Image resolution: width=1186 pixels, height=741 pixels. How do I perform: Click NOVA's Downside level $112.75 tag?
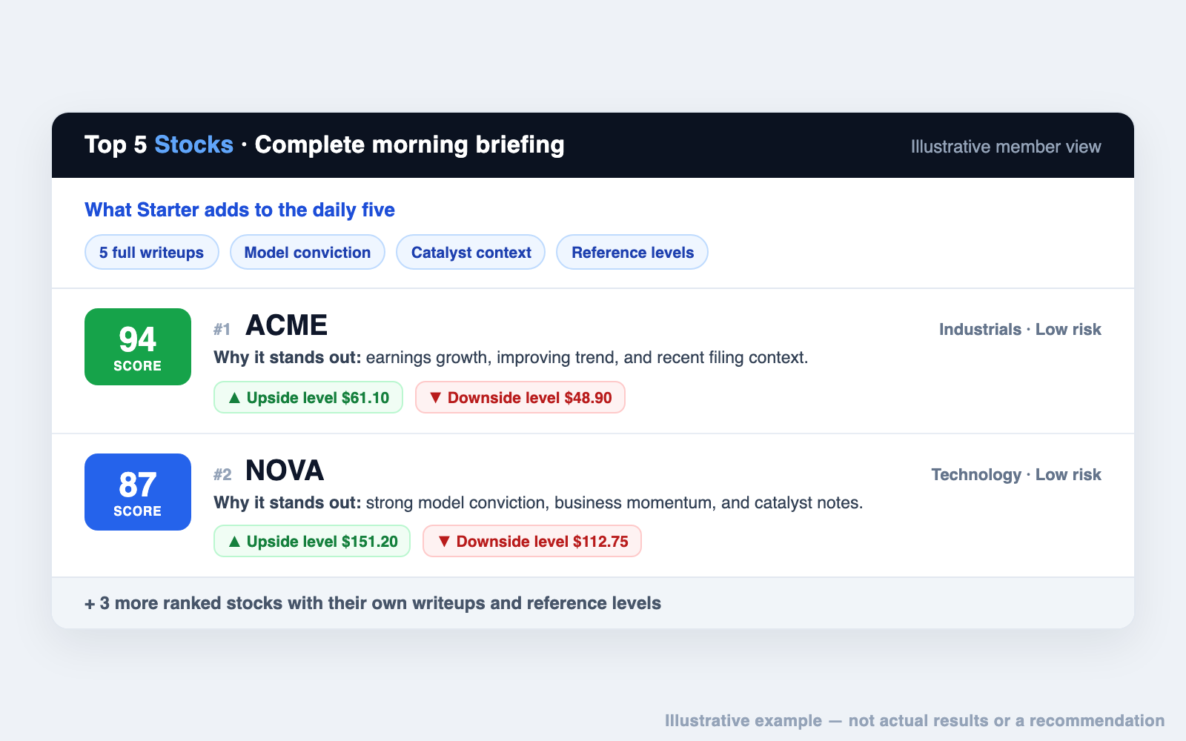[x=532, y=541]
